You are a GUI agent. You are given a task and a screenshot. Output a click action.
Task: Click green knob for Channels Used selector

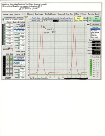point(3,20)
